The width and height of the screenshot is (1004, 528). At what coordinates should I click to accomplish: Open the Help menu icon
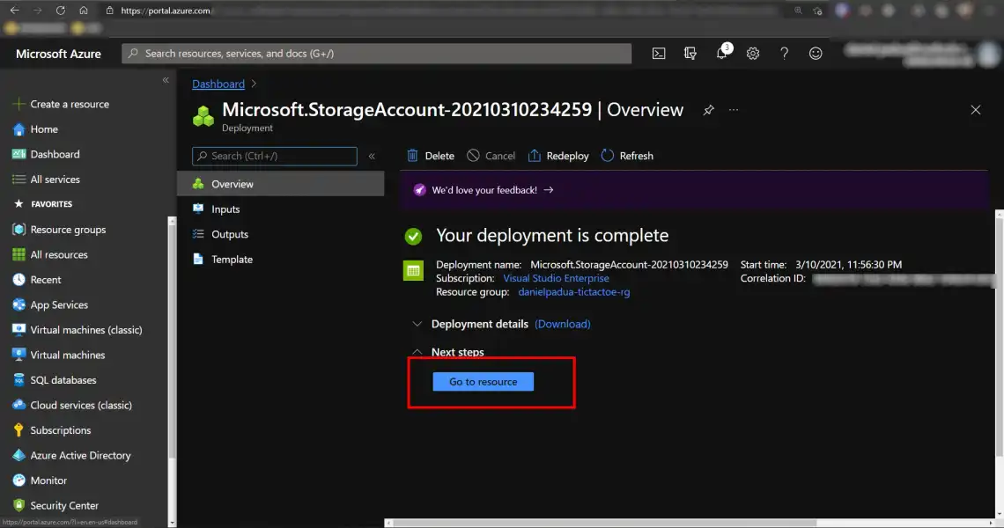(784, 53)
